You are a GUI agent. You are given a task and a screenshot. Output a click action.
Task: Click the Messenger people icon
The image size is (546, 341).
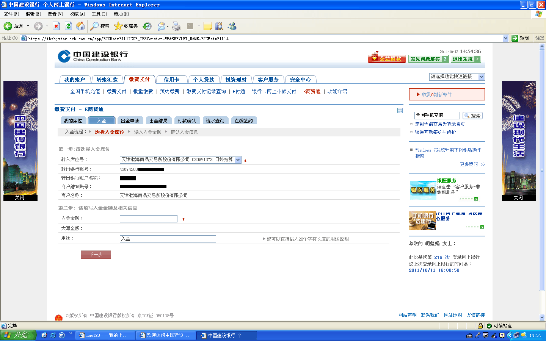click(x=232, y=26)
